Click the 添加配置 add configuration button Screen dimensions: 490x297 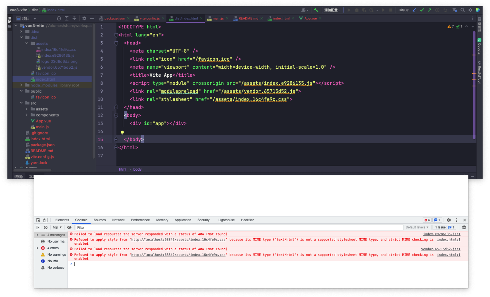click(x=332, y=10)
